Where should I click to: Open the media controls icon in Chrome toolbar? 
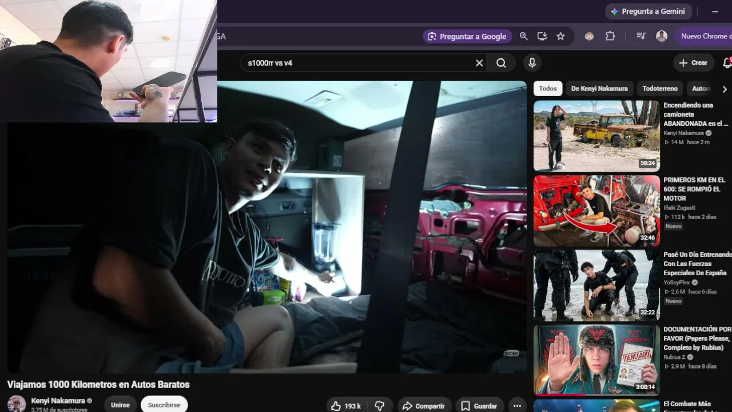point(641,36)
